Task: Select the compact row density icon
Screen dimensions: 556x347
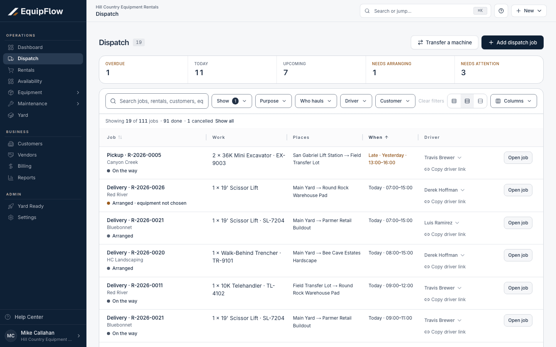Action: (454, 101)
